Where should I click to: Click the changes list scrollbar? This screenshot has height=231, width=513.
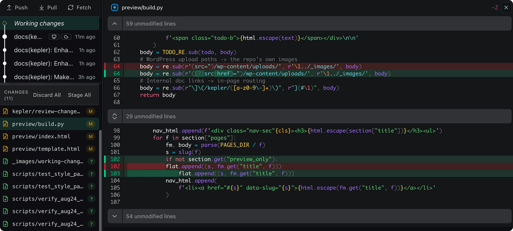pyautogui.click(x=101, y=179)
